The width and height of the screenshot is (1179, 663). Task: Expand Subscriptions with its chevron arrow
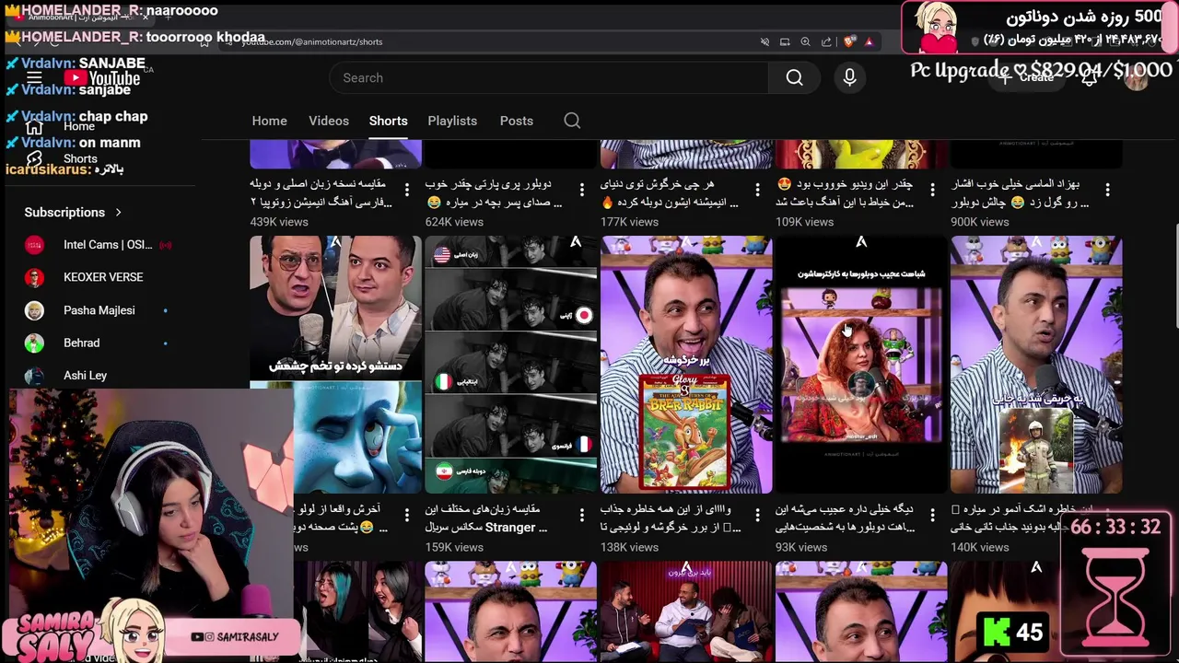pos(118,212)
